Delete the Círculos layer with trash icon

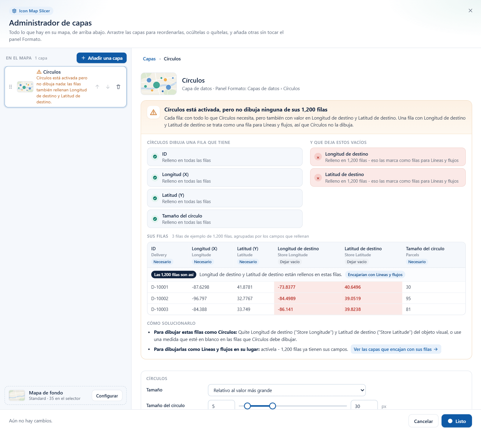(118, 87)
